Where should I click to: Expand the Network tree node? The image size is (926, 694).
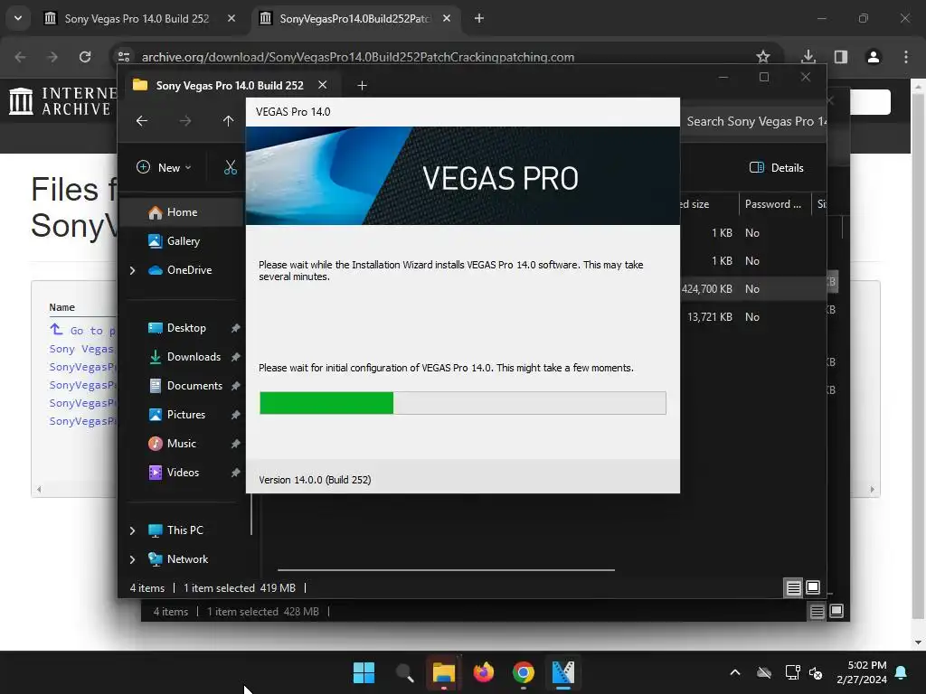click(x=132, y=559)
